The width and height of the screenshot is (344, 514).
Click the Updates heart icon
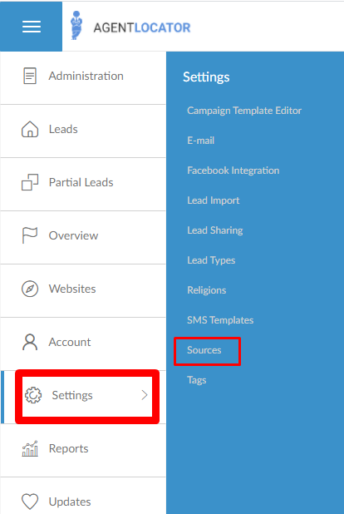point(30,502)
